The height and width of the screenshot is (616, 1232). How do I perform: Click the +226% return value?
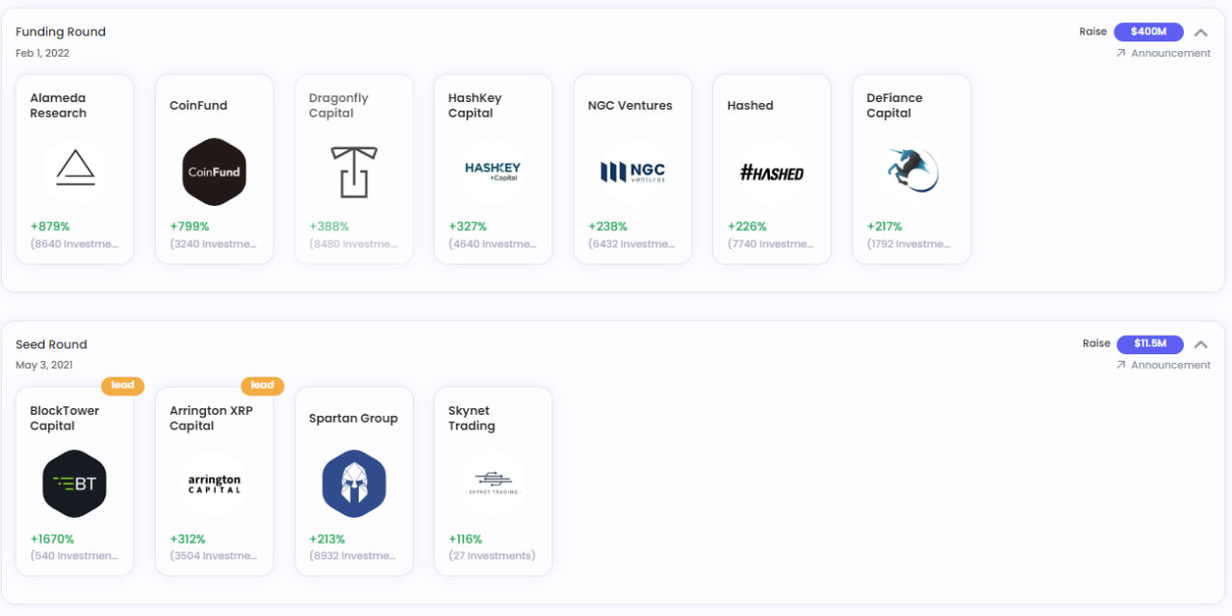(747, 227)
